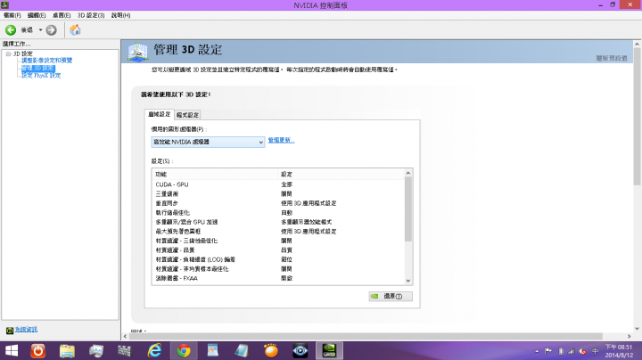
Task: Select the CUDA - GPU setting row
Action: coord(277,184)
